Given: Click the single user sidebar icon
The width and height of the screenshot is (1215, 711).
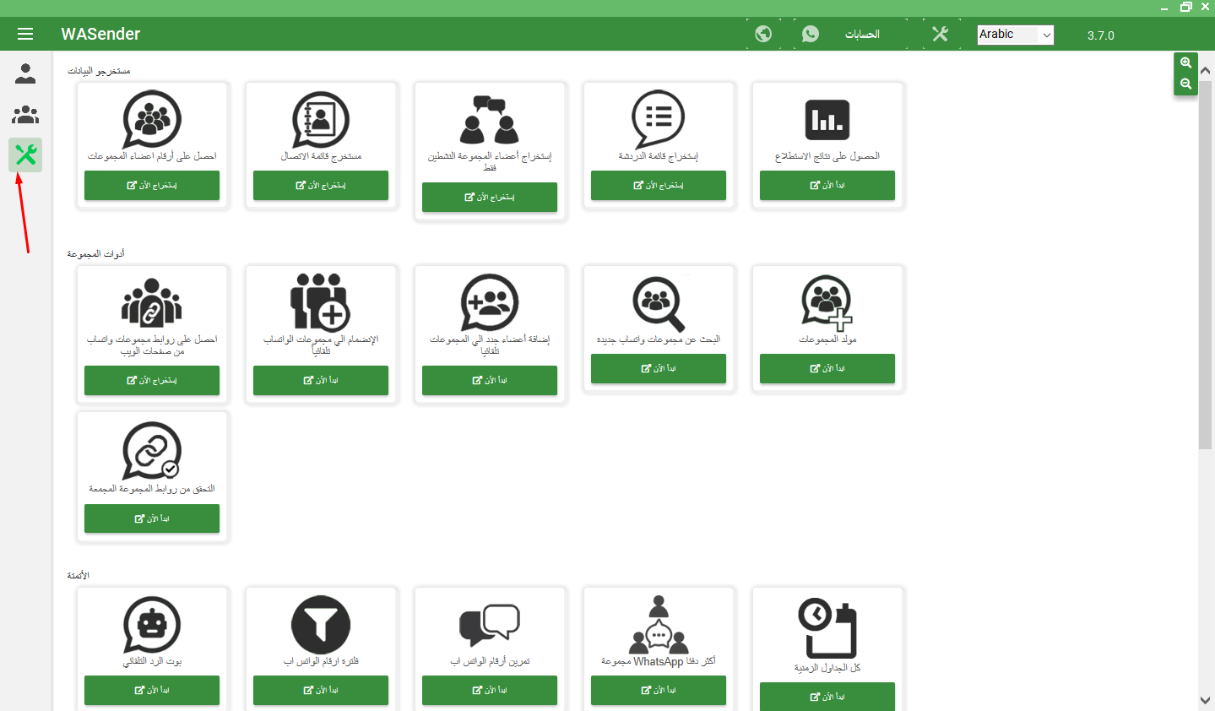Looking at the screenshot, I should pyautogui.click(x=25, y=74).
